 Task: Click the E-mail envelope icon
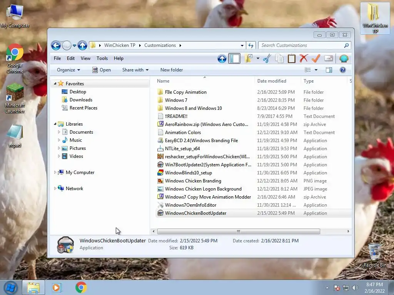click(329, 58)
